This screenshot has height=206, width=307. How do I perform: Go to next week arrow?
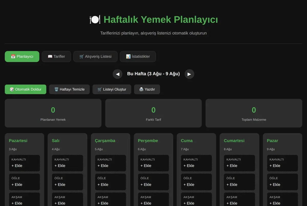point(189,74)
